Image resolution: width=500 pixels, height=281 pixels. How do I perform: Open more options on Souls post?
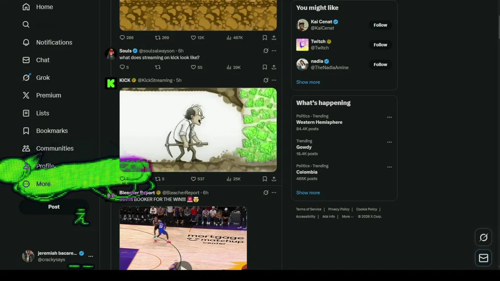274,51
